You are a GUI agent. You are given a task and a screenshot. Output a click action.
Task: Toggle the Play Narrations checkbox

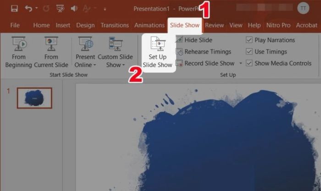coord(249,40)
